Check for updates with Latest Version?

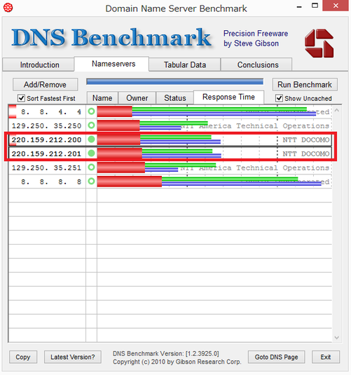[x=72, y=357]
